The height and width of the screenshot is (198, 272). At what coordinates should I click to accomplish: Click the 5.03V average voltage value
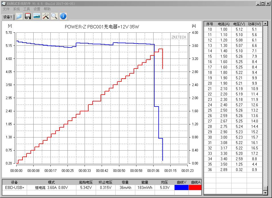164,187
